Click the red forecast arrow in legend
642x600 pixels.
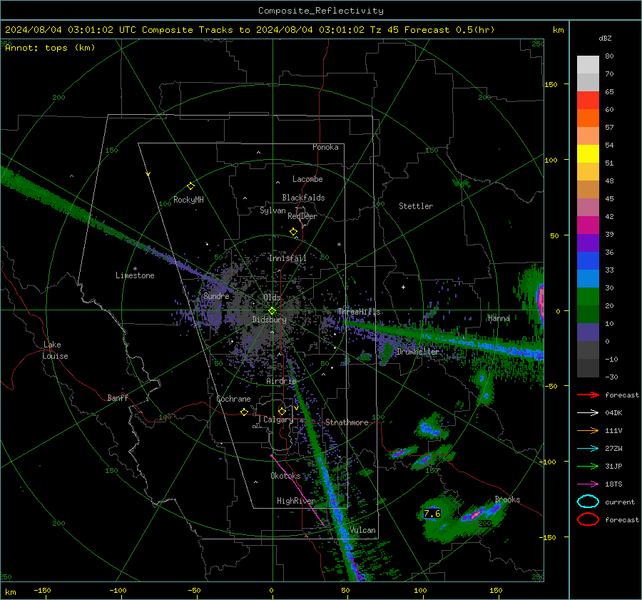(x=588, y=395)
